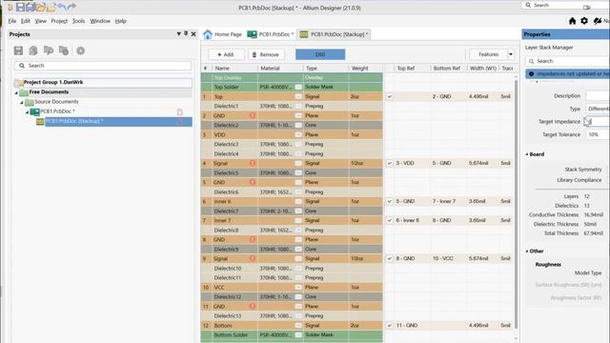Click the layer table vertical scrollbar
The image size is (610, 343).
point(517,204)
